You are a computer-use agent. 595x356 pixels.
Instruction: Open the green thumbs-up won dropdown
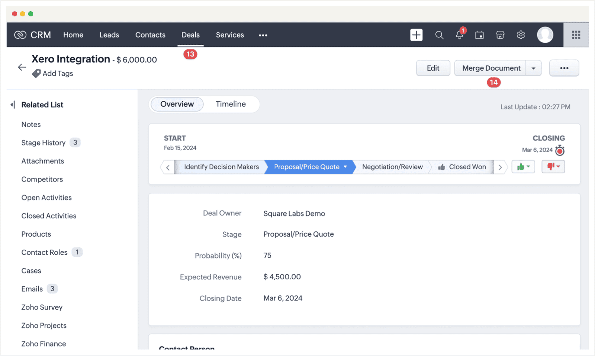pos(523,167)
